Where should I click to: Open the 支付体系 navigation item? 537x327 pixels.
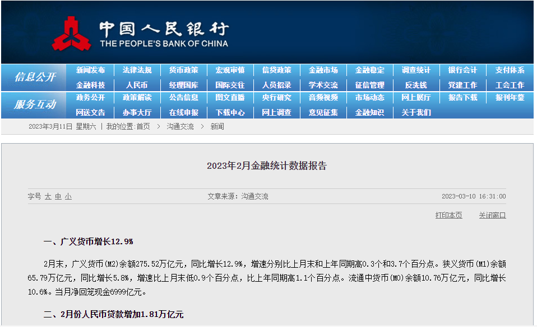point(510,70)
